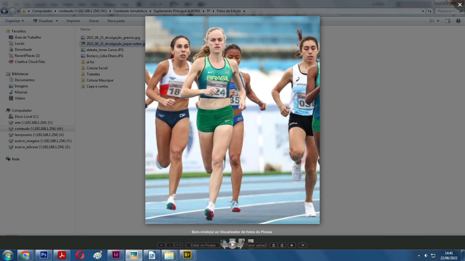Open acervo_imagens (Y:) network drive
Image resolution: width=465 pixels, height=261 pixels.
click(x=43, y=141)
